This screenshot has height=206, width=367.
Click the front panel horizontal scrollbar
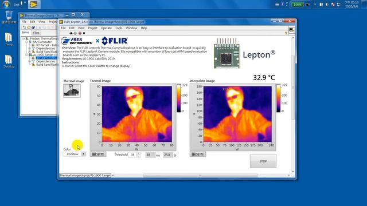click(x=200, y=176)
